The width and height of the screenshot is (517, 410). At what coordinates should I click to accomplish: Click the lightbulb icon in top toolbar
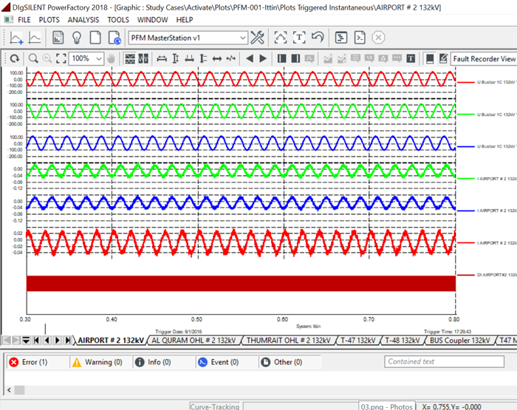pos(75,38)
